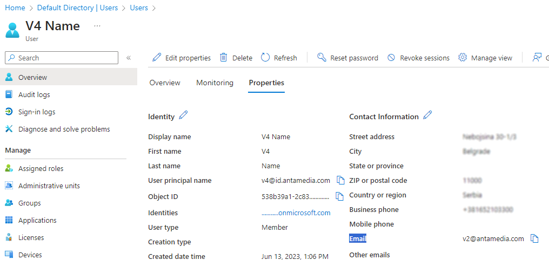Open Manage view settings

click(x=485, y=58)
